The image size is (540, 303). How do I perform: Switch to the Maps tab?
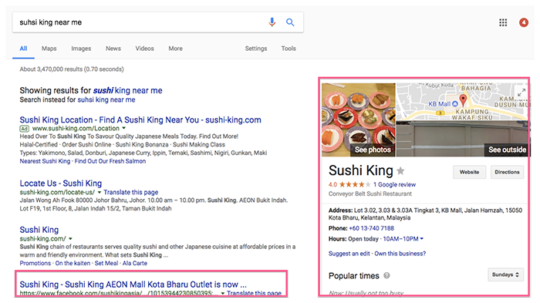click(x=49, y=49)
